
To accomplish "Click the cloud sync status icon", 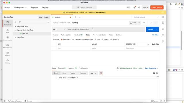I will point(129,7).
